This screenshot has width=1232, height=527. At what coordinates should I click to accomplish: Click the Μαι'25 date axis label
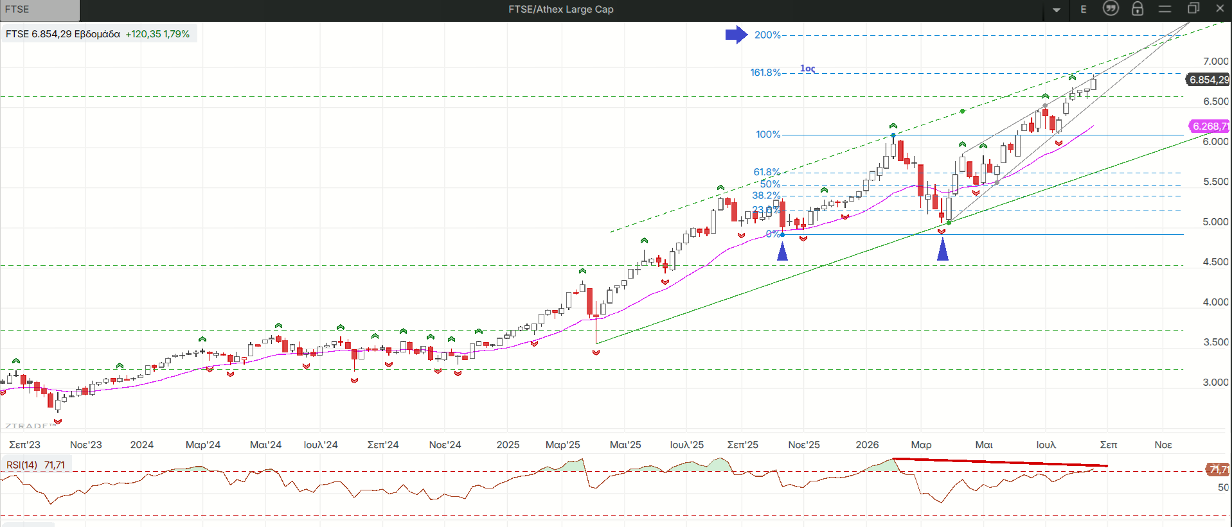click(625, 445)
